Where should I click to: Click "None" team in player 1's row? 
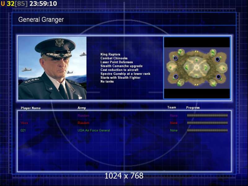pos(174,116)
